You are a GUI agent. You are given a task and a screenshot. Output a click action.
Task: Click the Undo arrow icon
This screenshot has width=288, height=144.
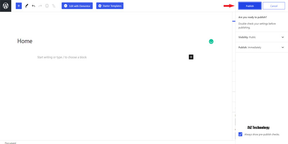pyautogui.click(x=33, y=6)
